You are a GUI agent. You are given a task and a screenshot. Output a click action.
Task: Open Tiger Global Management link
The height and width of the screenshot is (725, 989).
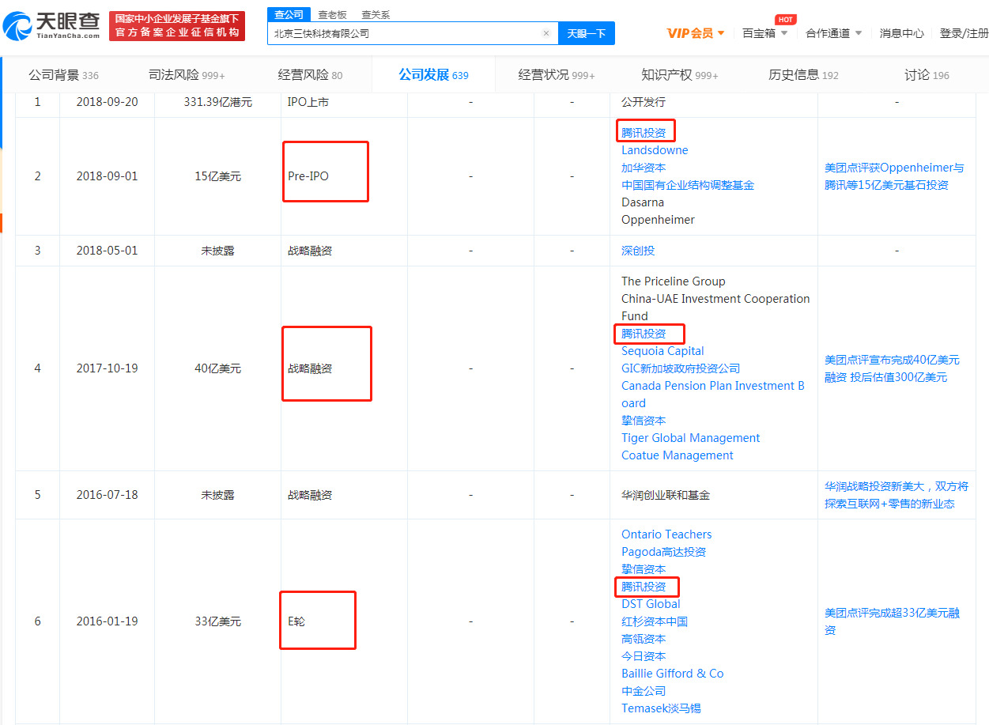point(690,438)
